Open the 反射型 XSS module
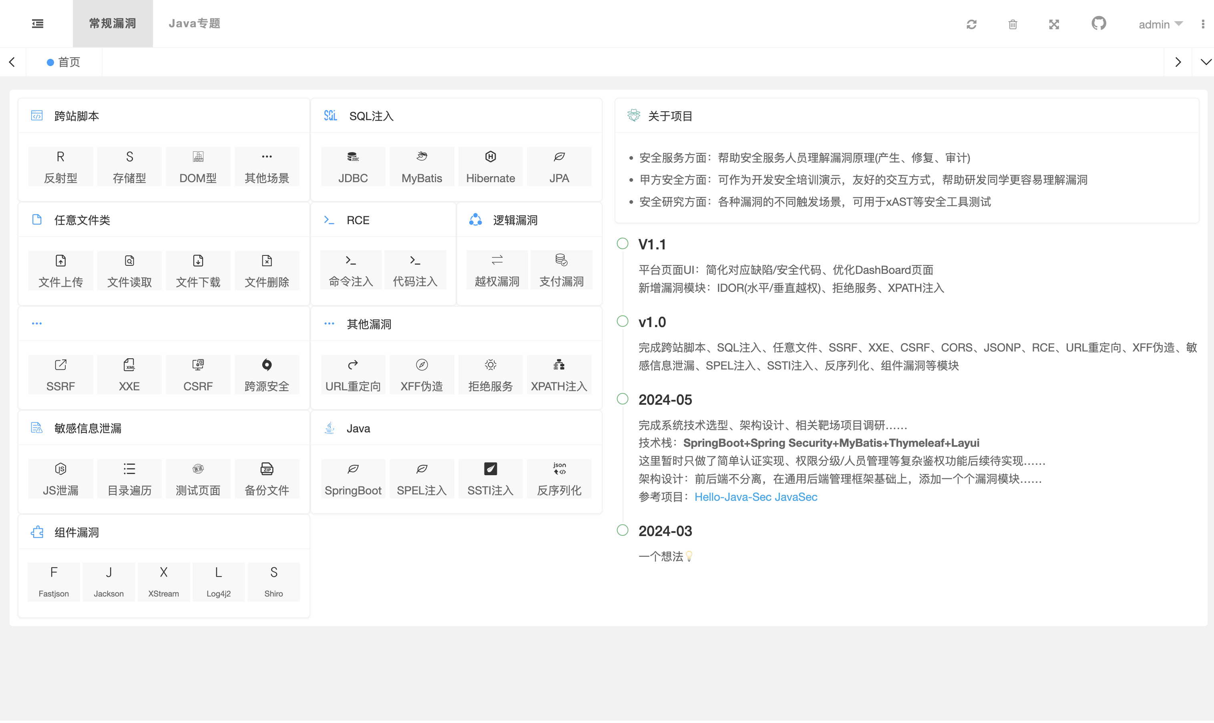Screen dimensions: 1214x723 point(60,166)
